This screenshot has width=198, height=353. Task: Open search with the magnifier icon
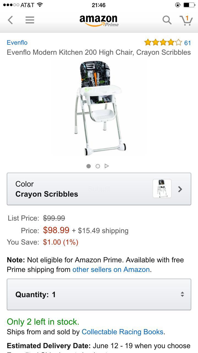167,20
